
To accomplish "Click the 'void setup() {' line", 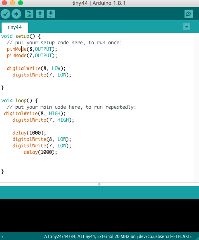I will tap(21, 36).
